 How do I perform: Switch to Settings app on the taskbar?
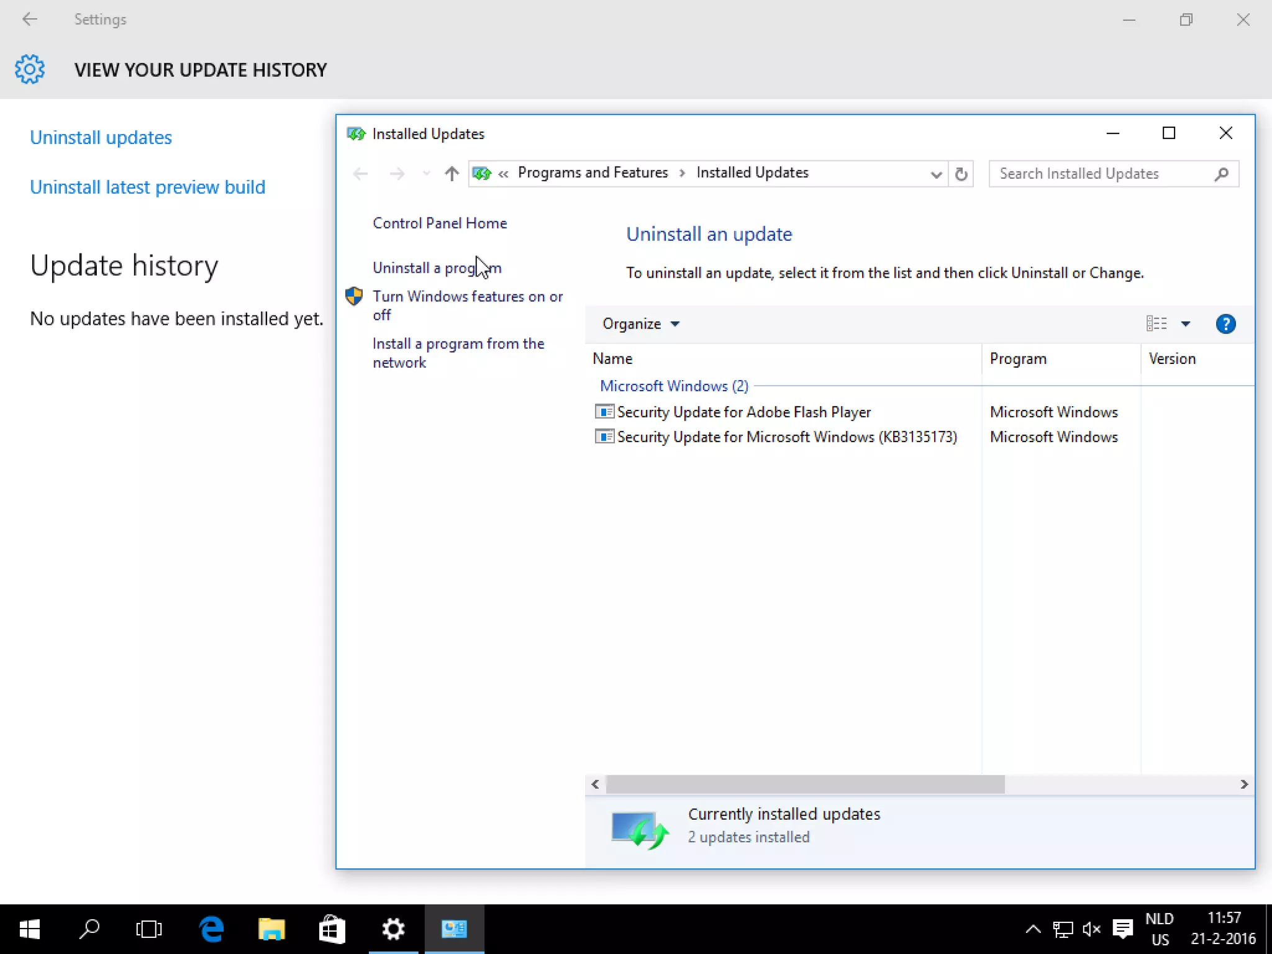pyautogui.click(x=393, y=929)
